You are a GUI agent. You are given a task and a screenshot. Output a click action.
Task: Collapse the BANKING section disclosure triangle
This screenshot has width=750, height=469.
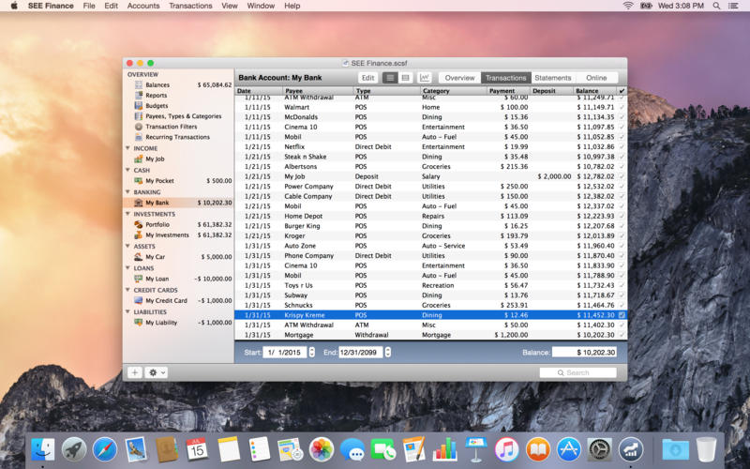point(129,192)
